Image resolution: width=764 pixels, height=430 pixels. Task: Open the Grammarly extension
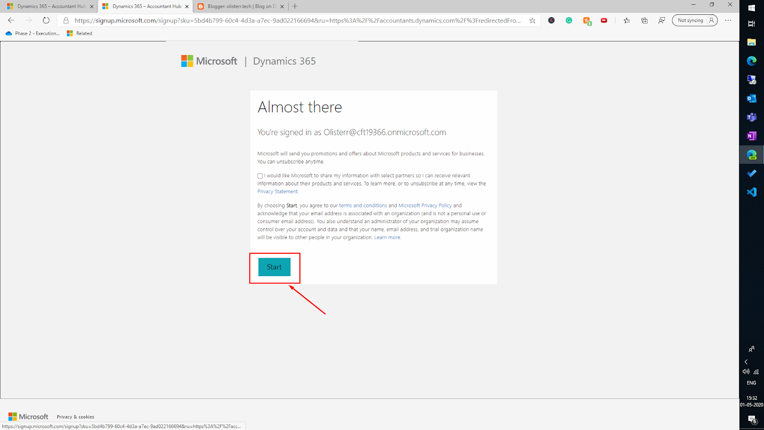pyautogui.click(x=569, y=21)
